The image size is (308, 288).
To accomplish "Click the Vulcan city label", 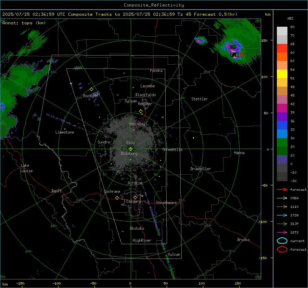I will click(174, 254).
